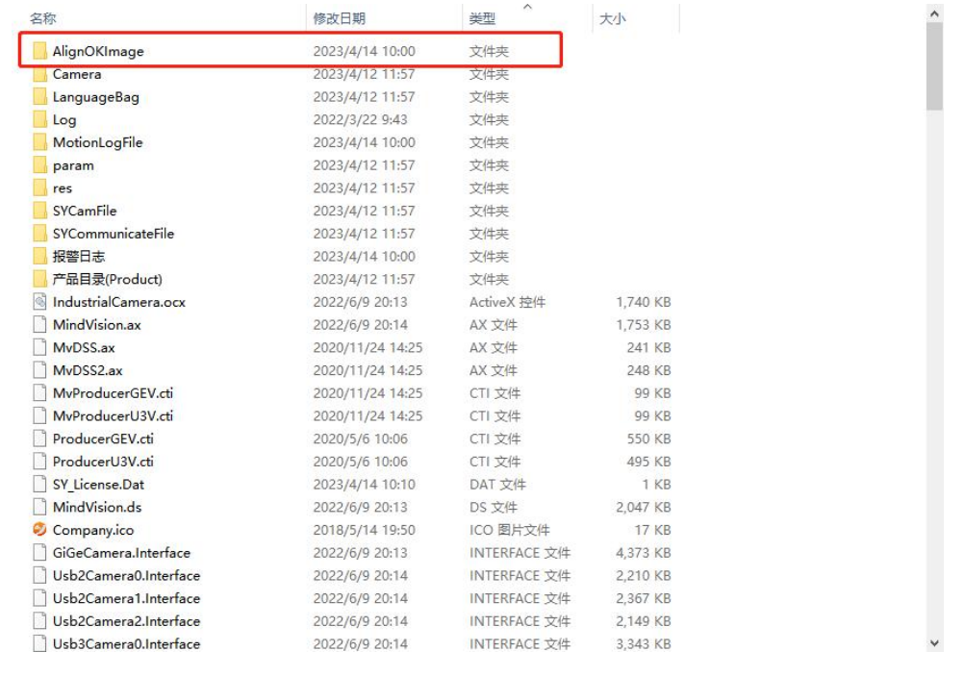This screenshot has height=677, width=964.
Task: Select the Company.ico file icon
Action: 39,530
